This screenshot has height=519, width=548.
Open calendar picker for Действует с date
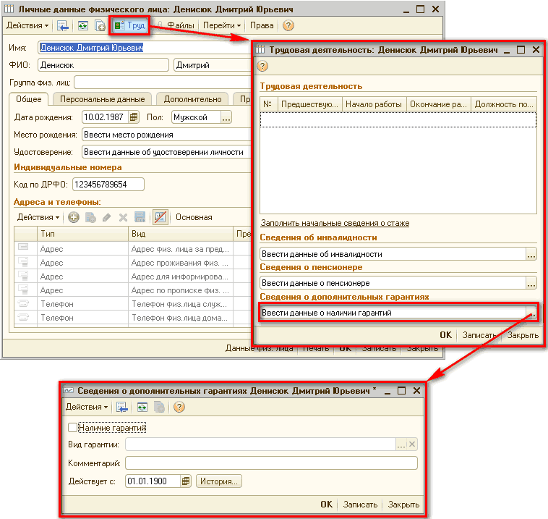pyautogui.click(x=186, y=481)
